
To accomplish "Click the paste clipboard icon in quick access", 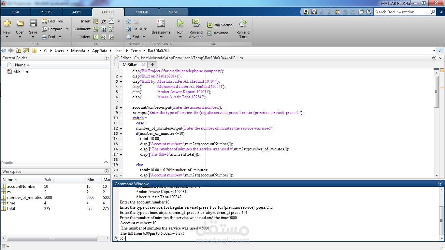I will coord(337,12).
